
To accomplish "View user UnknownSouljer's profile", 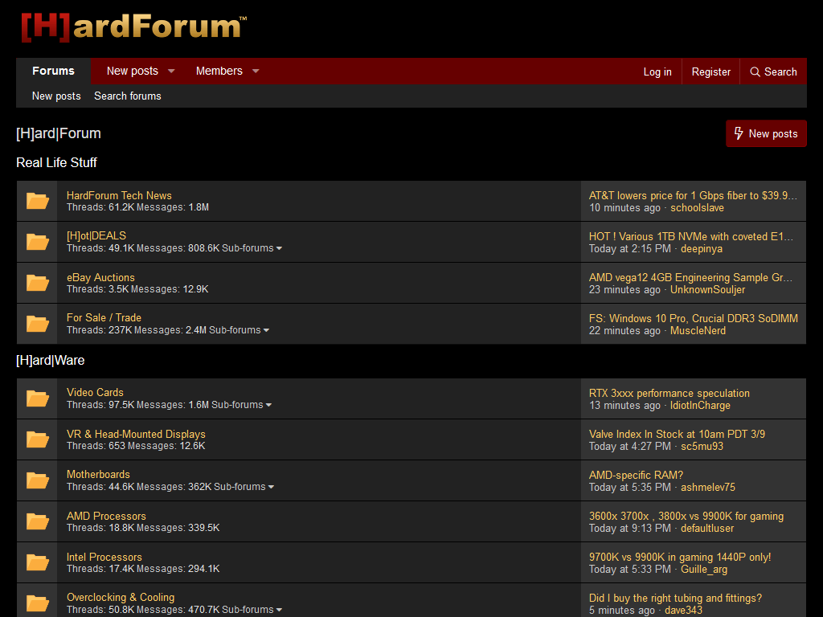I will tap(707, 289).
